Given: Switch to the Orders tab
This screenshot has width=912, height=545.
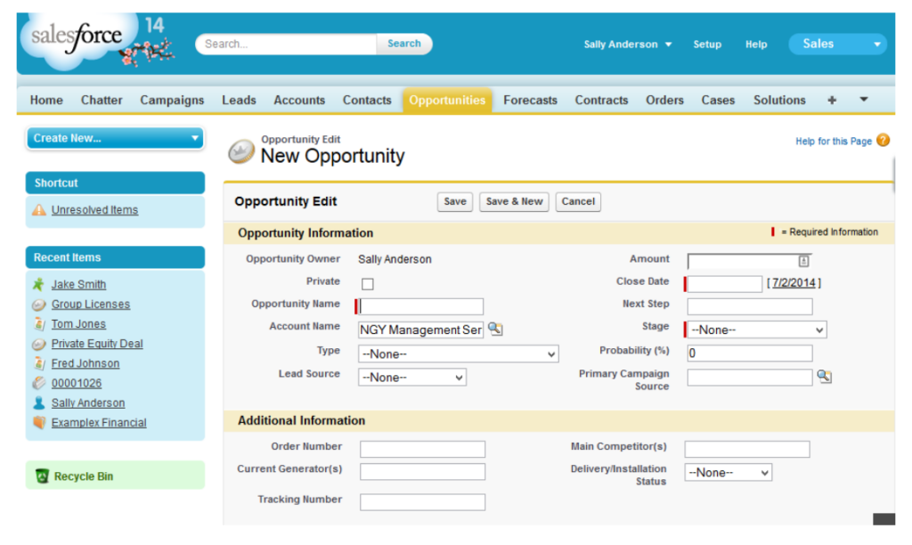Looking at the screenshot, I should (x=664, y=100).
